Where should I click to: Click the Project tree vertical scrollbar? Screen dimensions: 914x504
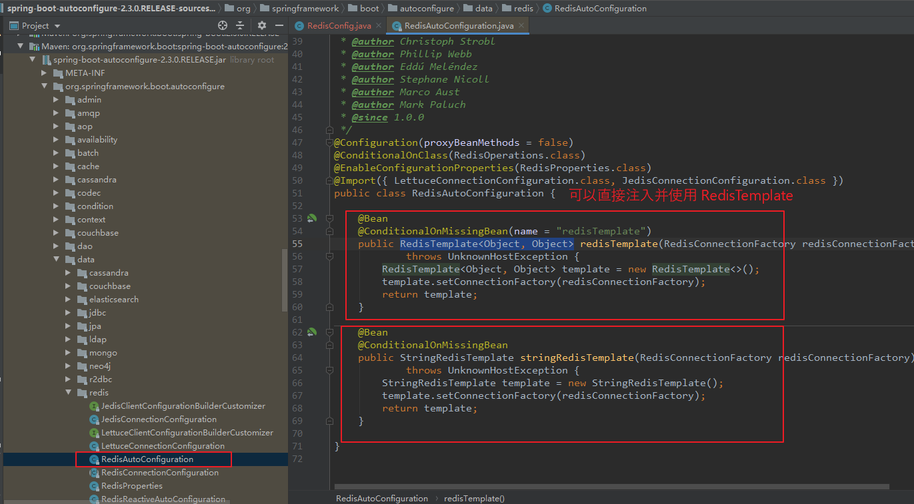[x=285, y=280]
